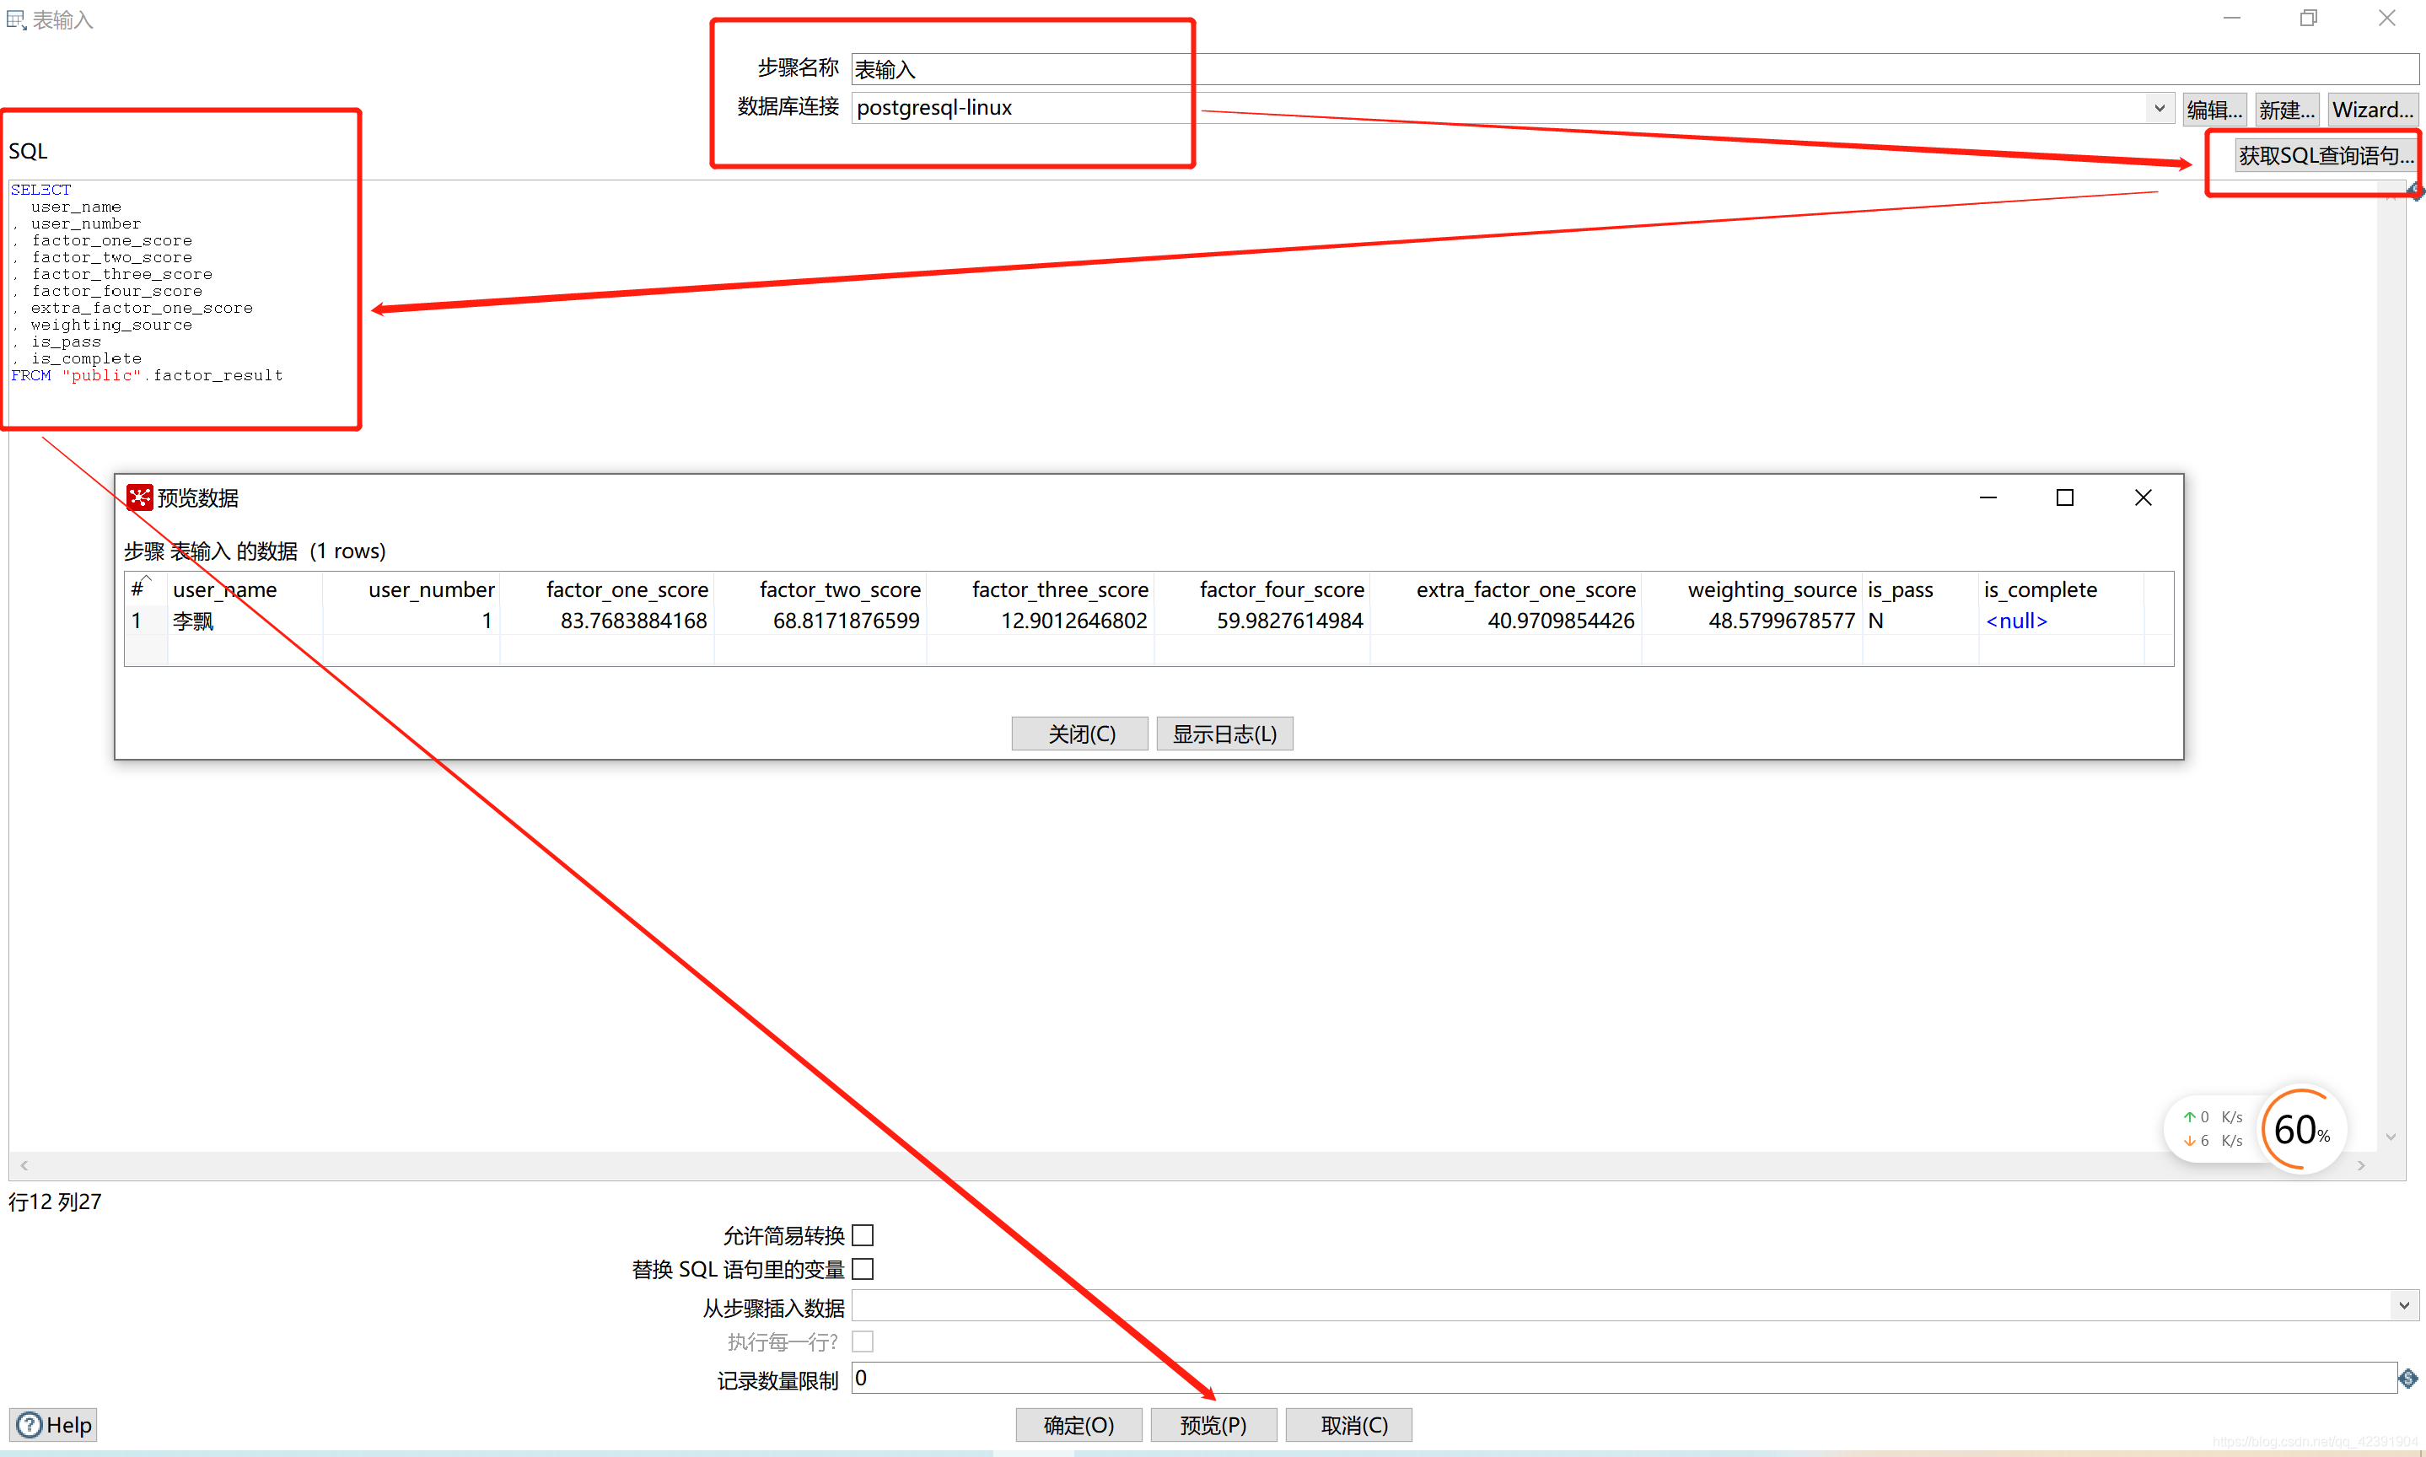Toggle the 执行每一行? checkbox

[862, 1341]
